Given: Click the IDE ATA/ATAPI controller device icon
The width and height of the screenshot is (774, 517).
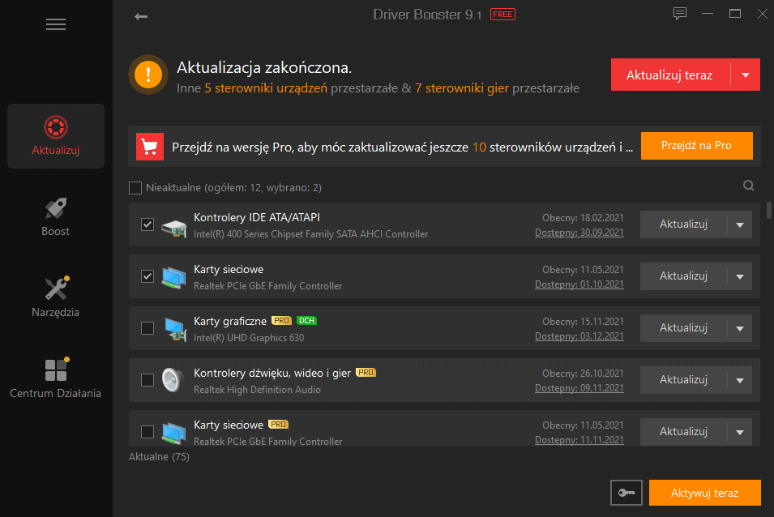Looking at the screenshot, I should tap(173, 228).
